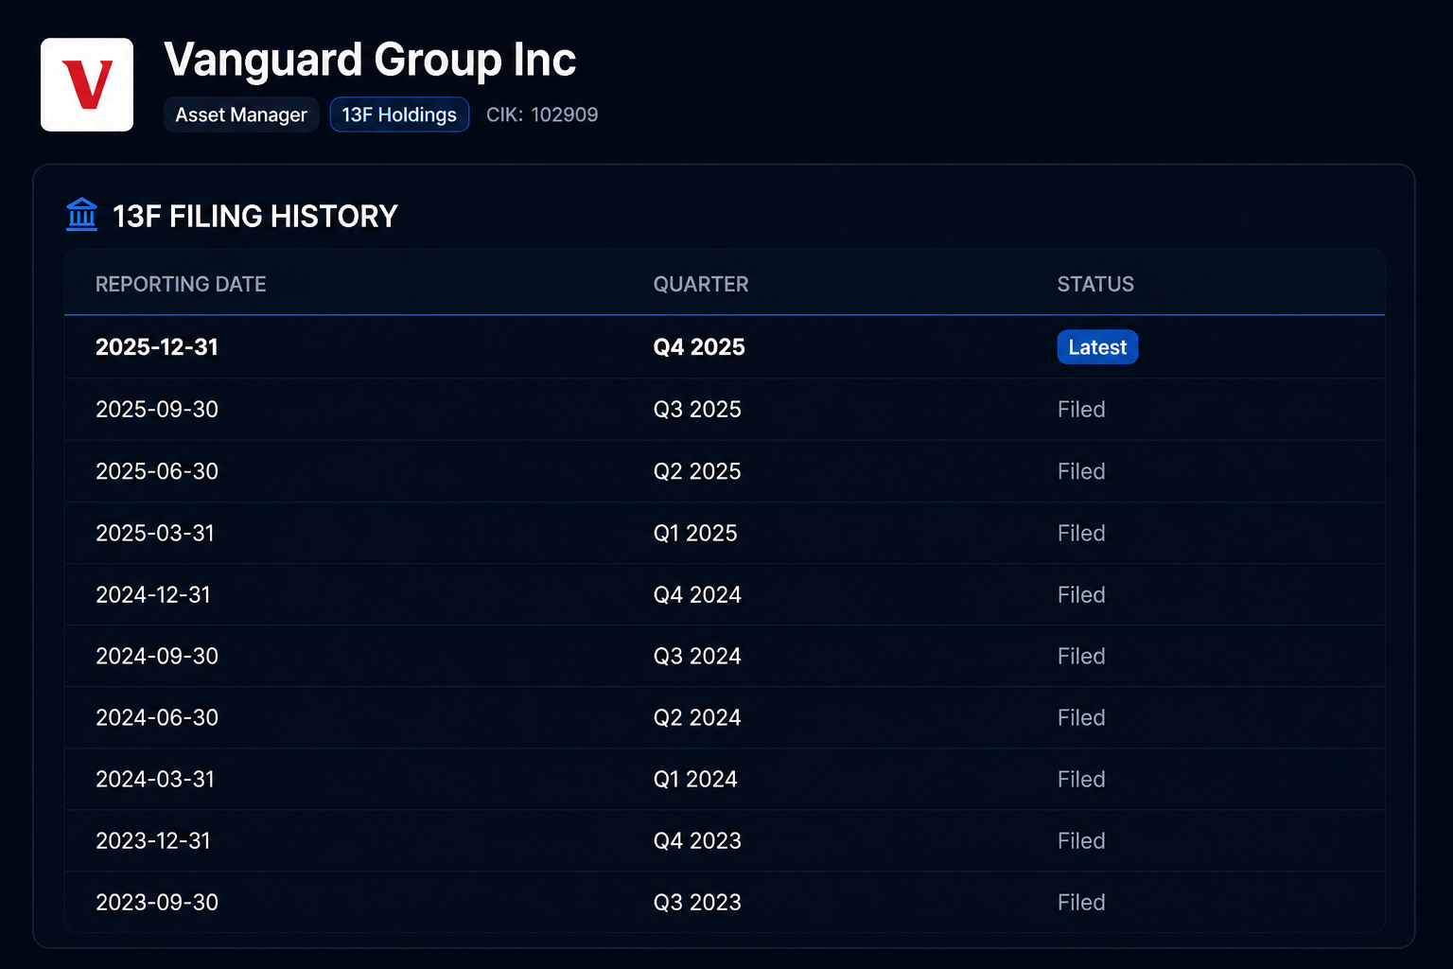Open the 2024-06-30 filing row
1453x969 pixels.
tap(725, 717)
